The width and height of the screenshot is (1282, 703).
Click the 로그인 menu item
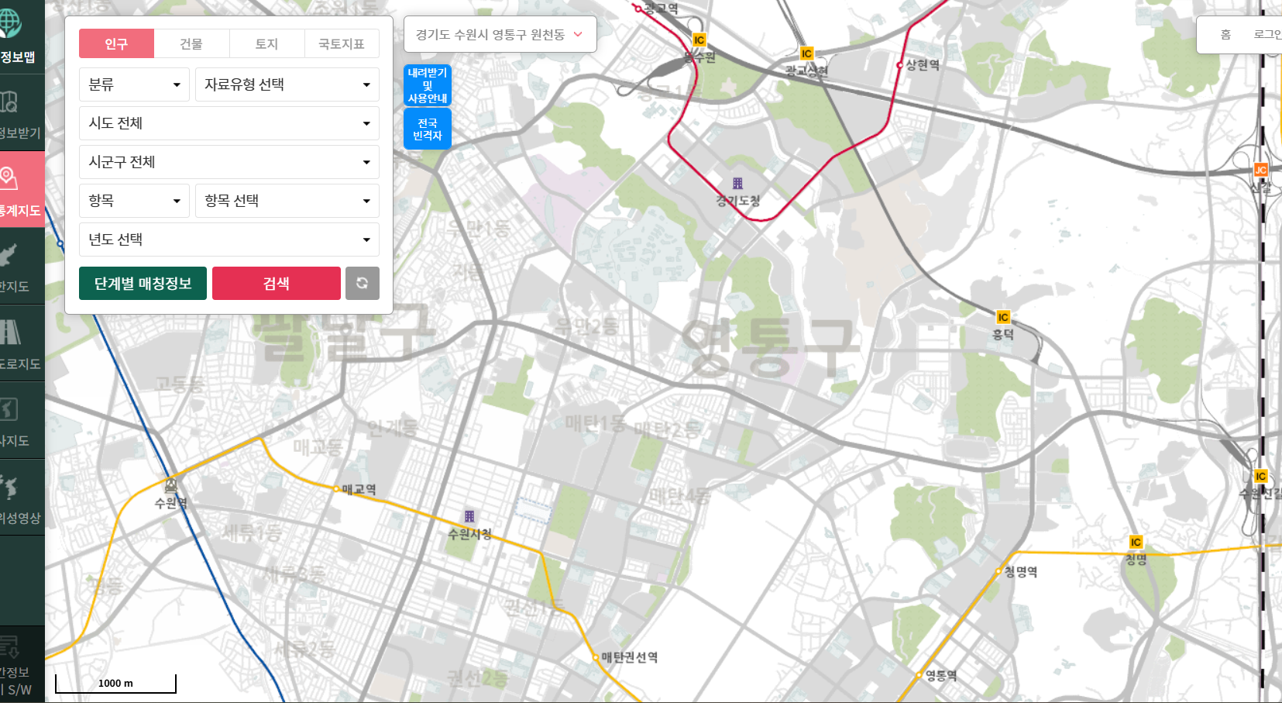tap(1267, 34)
